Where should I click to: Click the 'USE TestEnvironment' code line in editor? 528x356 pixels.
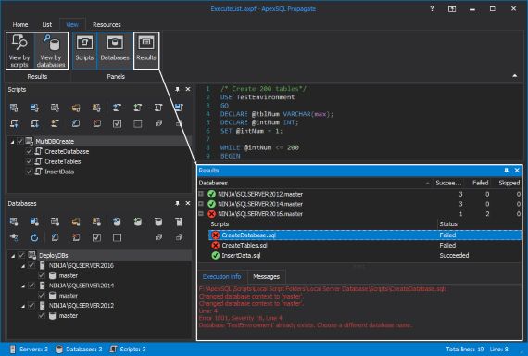coord(258,97)
